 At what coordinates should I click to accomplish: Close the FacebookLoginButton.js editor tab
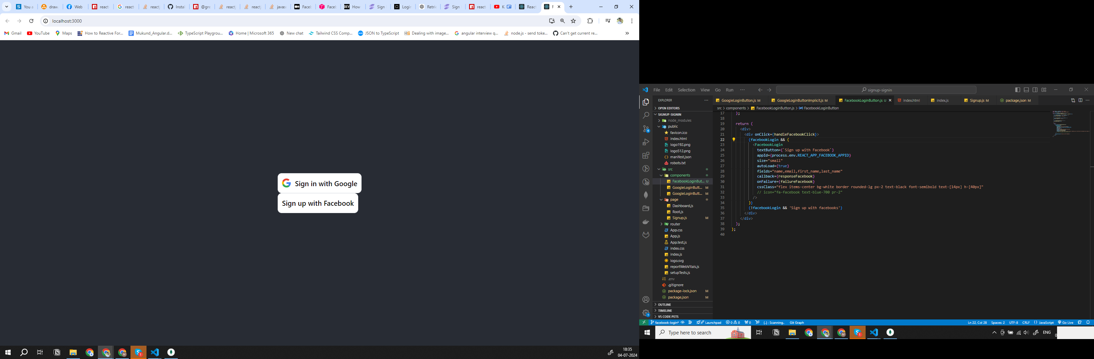(890, 100)
